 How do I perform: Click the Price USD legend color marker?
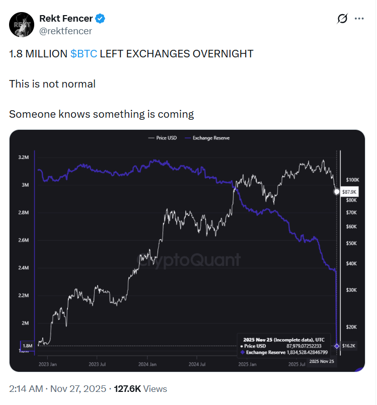point(151,137)
